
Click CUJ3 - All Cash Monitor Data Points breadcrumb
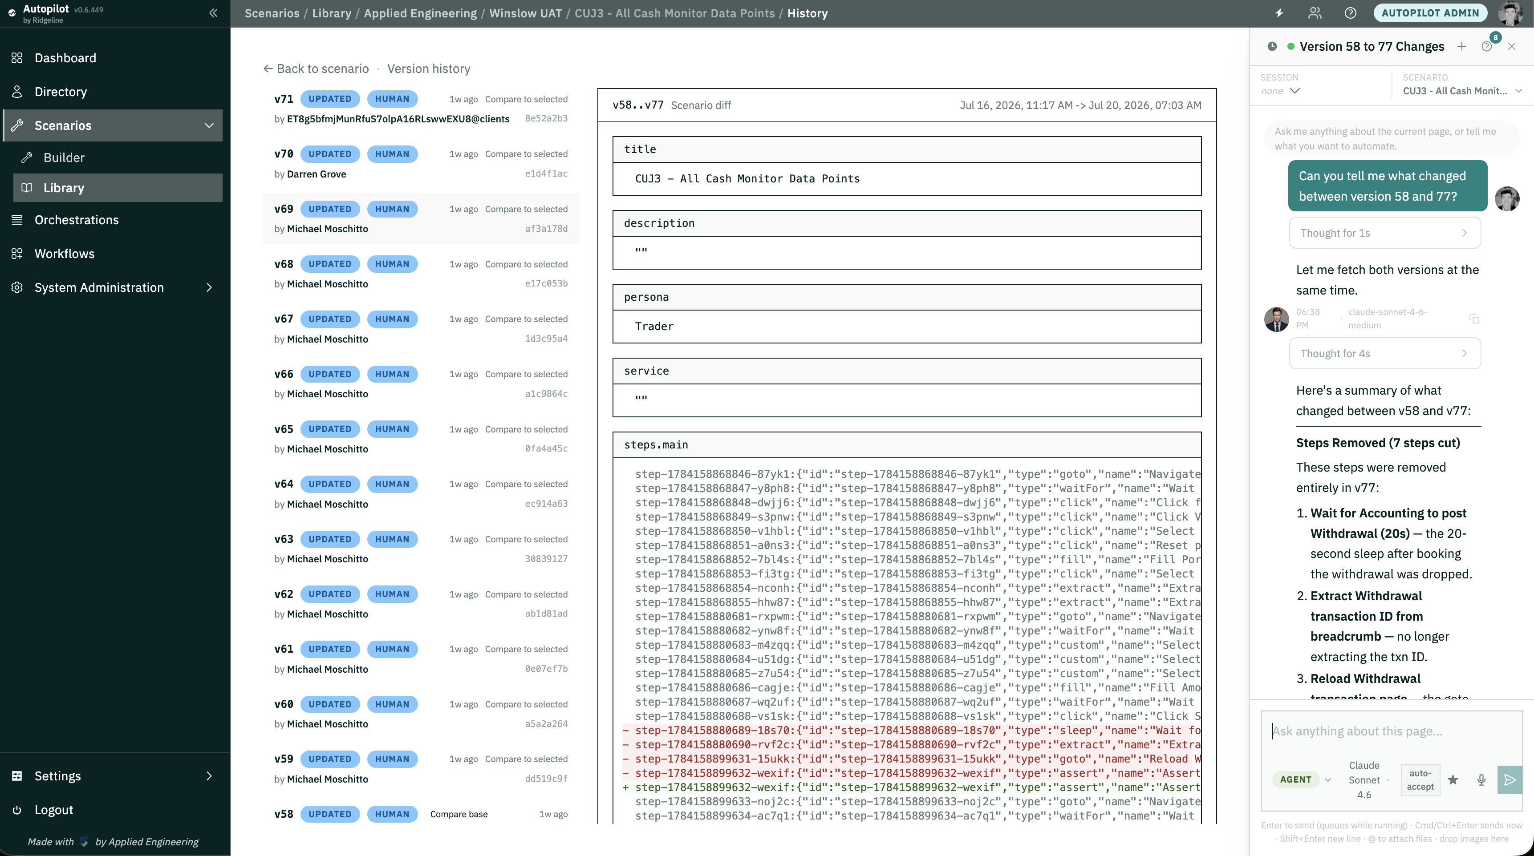pyautogui.click(x=674, y=13)
